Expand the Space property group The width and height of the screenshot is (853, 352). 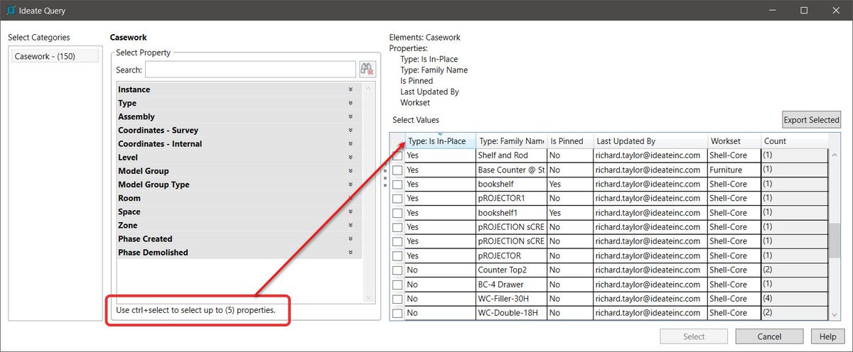point(350,211)
